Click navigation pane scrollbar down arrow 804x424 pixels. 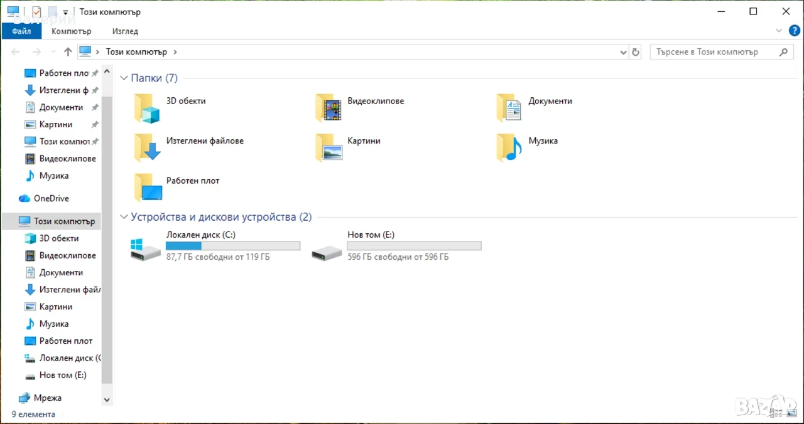click(107, 400)
